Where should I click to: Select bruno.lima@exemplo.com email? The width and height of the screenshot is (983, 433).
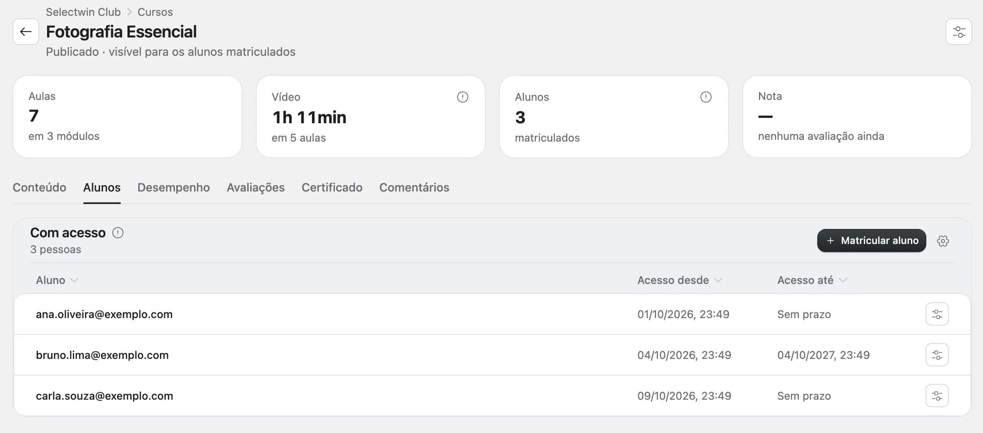coord(102,355)
